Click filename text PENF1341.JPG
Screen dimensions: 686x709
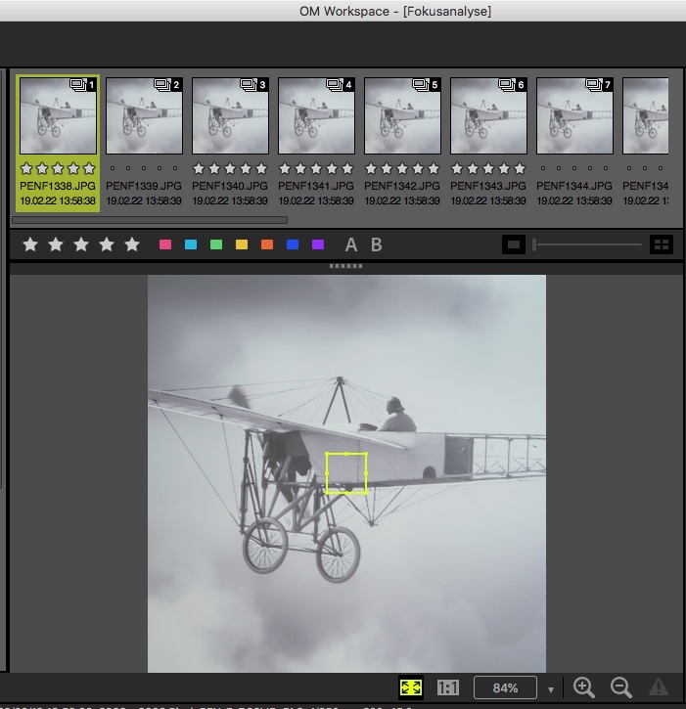click(x=316, y=186)
